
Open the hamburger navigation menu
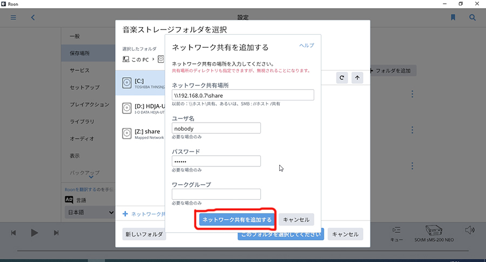click(13, 17)
